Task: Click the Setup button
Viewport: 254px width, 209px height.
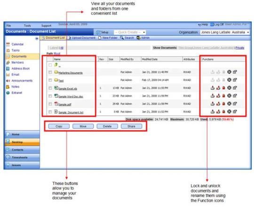Action: (x=103, y=32)
